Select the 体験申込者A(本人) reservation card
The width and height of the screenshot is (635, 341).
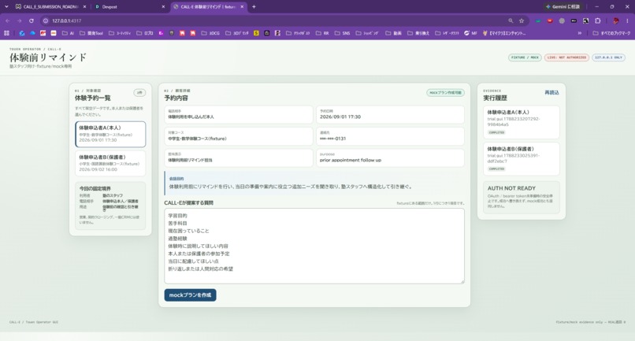110,134
